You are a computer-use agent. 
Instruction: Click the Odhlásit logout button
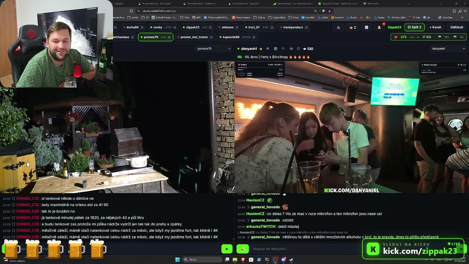[x=457, y=27]
